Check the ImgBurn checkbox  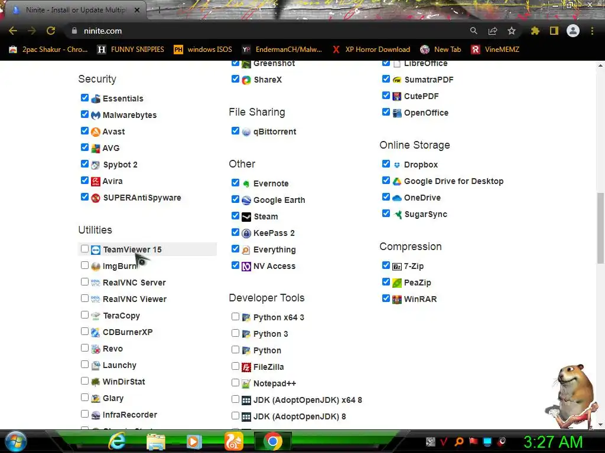tap(85, 265)
